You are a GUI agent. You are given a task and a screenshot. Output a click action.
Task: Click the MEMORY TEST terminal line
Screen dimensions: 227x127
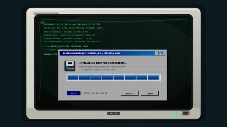tap(69, 35)
